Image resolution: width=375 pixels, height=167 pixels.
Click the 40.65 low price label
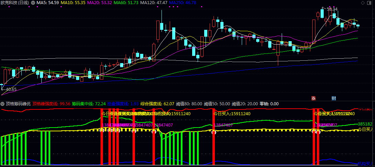coord(11,90)
